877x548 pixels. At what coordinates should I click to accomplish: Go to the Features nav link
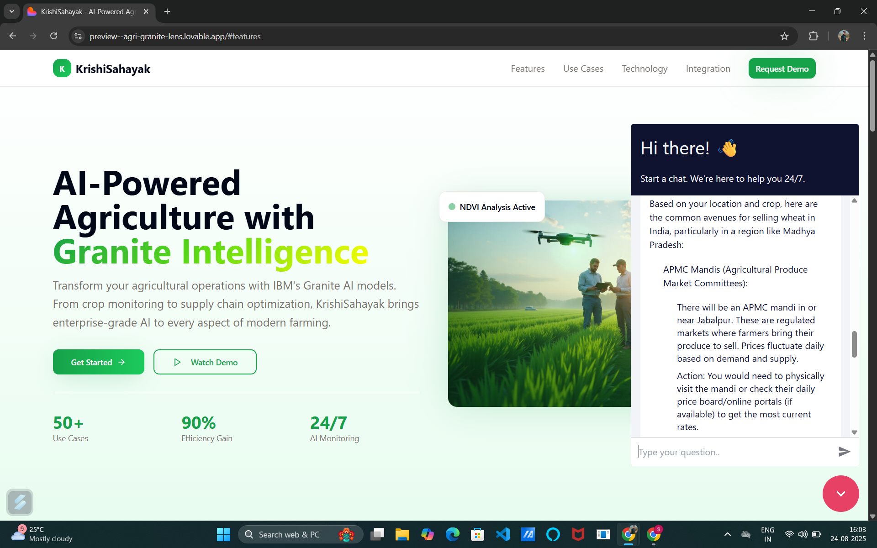tap(528, 68)
